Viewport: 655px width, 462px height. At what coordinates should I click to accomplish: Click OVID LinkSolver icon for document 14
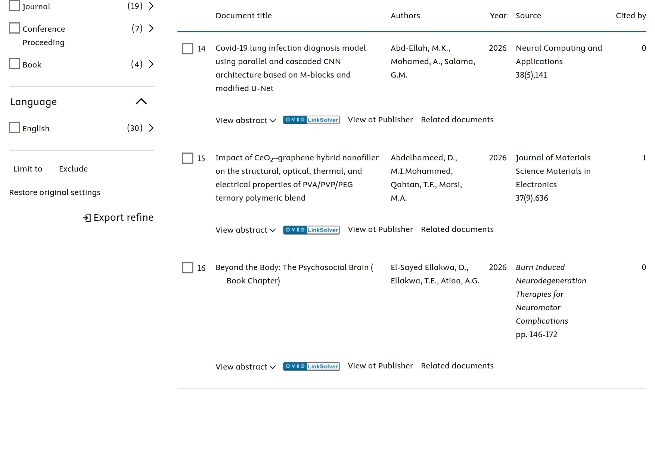(311, 120)
